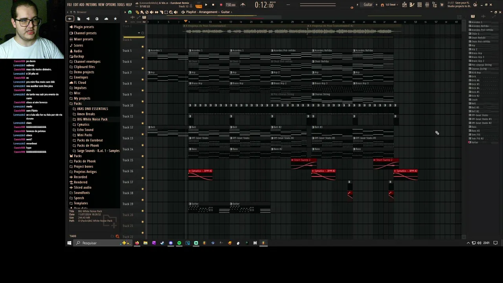
Task: Open the Mixer from toolbar
Action: 428,5
